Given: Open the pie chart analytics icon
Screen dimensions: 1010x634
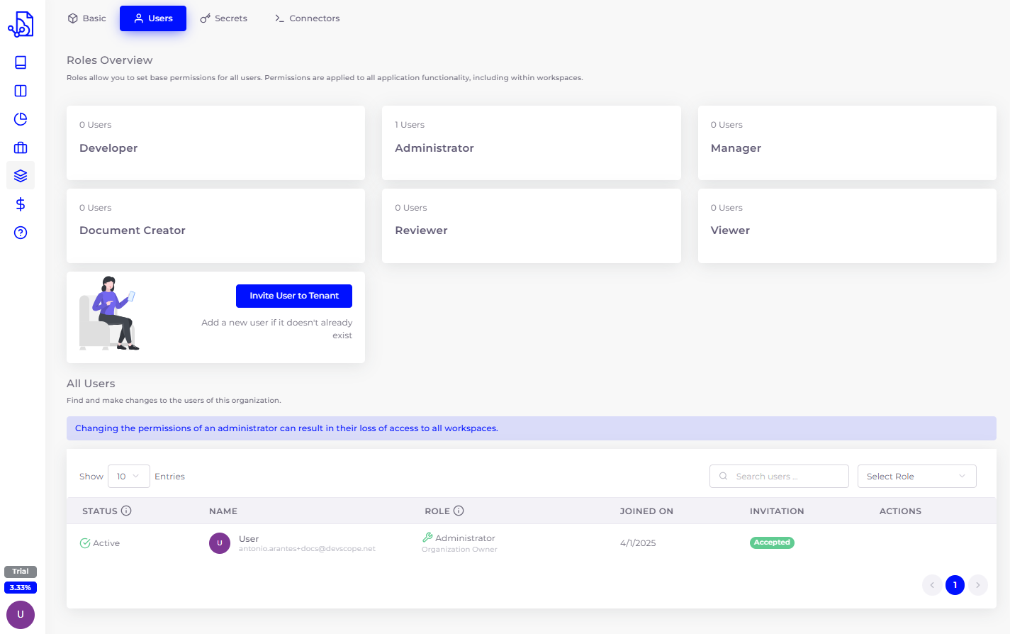Looking at the screenshot, I should [x=21, y=119].
